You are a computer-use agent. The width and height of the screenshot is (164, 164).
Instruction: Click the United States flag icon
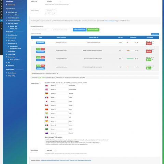47,85
